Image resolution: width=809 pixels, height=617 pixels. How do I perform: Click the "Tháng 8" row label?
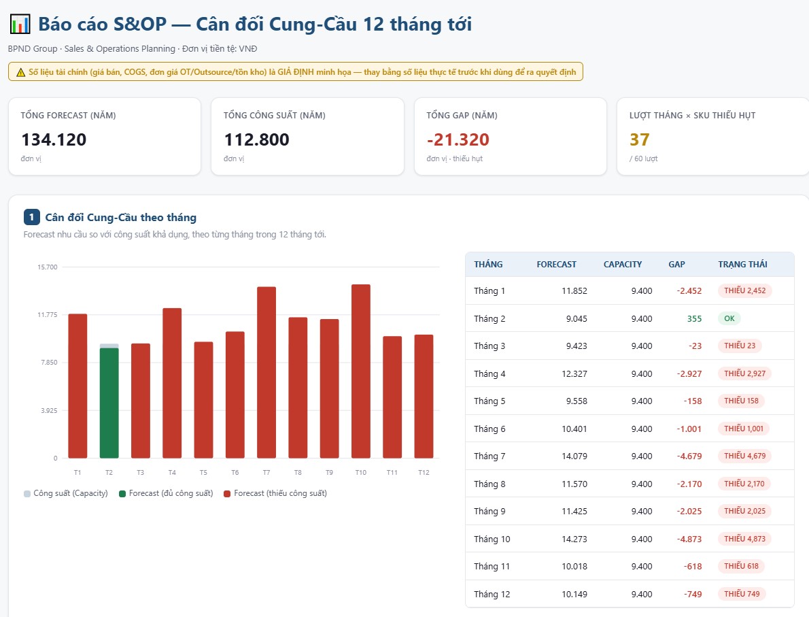(x=489, y=484)
